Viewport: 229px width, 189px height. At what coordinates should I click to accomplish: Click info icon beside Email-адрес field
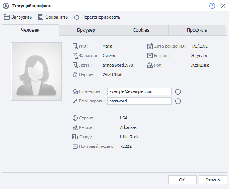tap(178, 91)
